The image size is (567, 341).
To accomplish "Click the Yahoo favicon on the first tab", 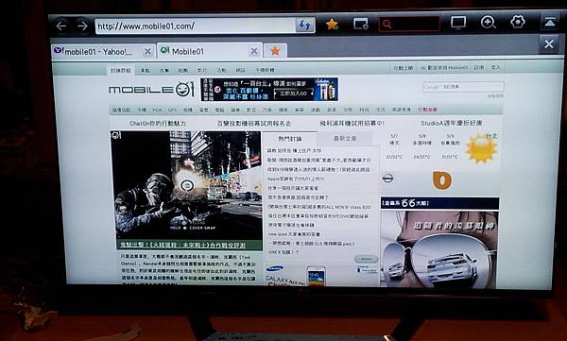I will pos(59,51).
